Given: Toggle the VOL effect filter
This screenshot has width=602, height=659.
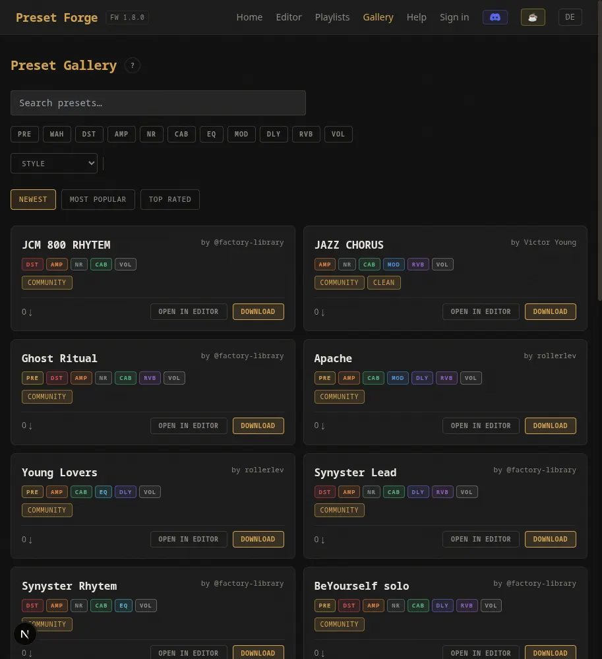Looking at the screenshot, I should click(x=338, y=134).
